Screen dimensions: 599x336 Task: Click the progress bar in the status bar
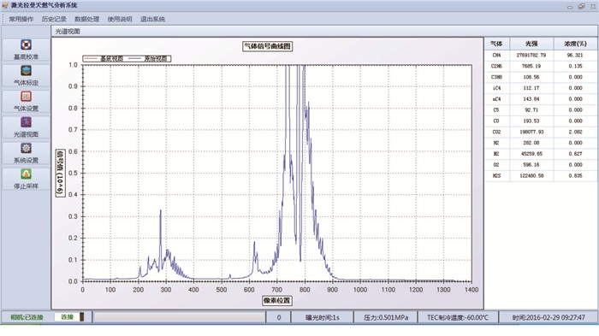(179, 317)
